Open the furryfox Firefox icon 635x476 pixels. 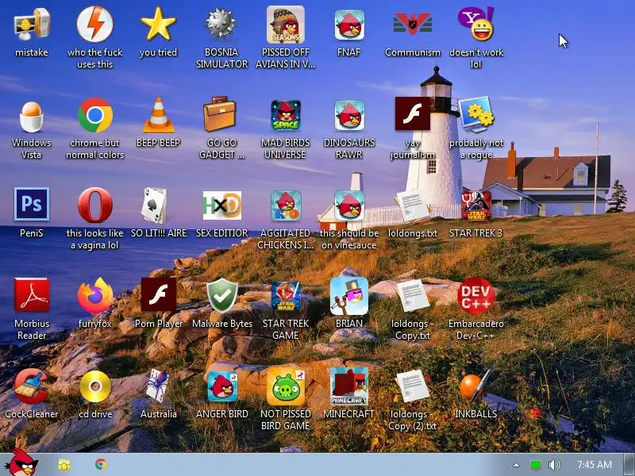95,296
